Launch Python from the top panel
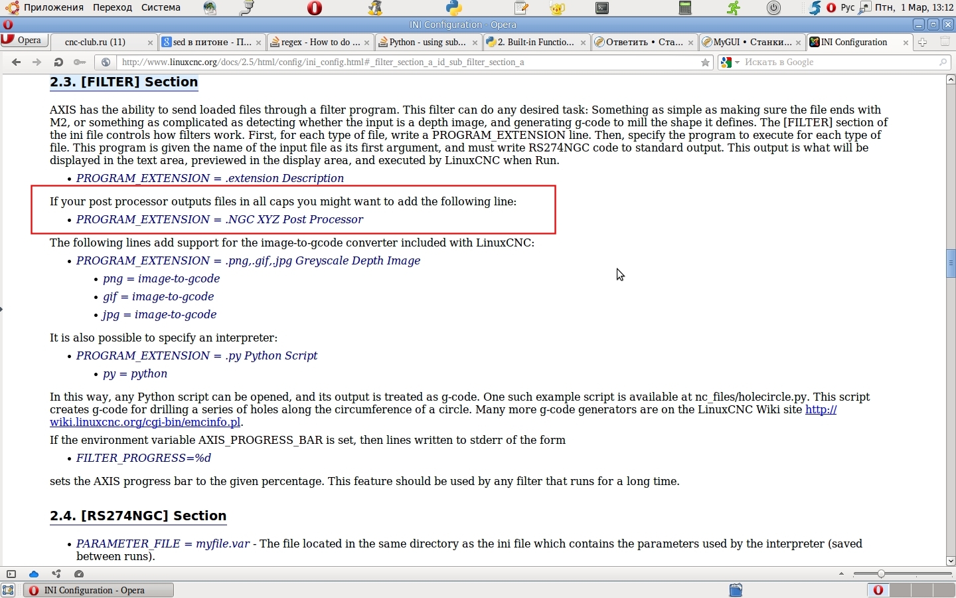The image size is (956, 598). 454,8
